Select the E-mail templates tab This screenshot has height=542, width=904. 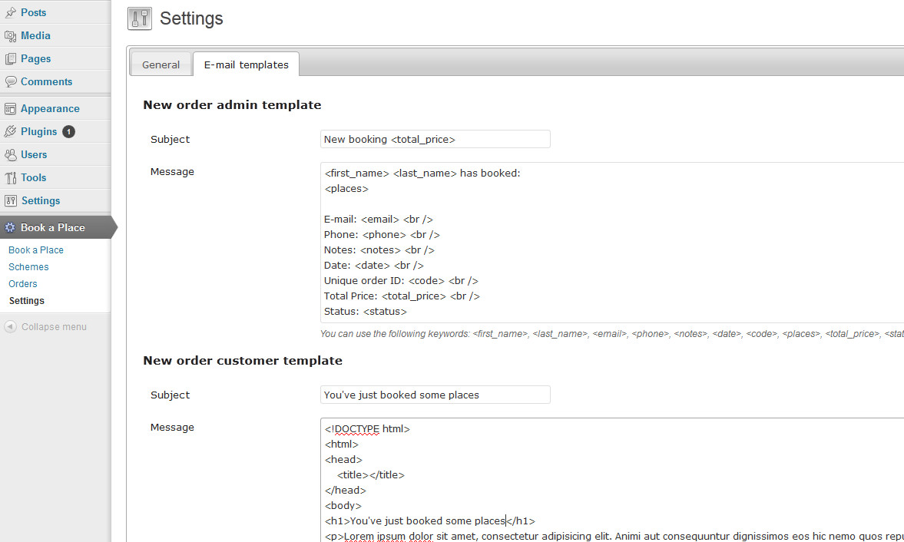[247, 64]
